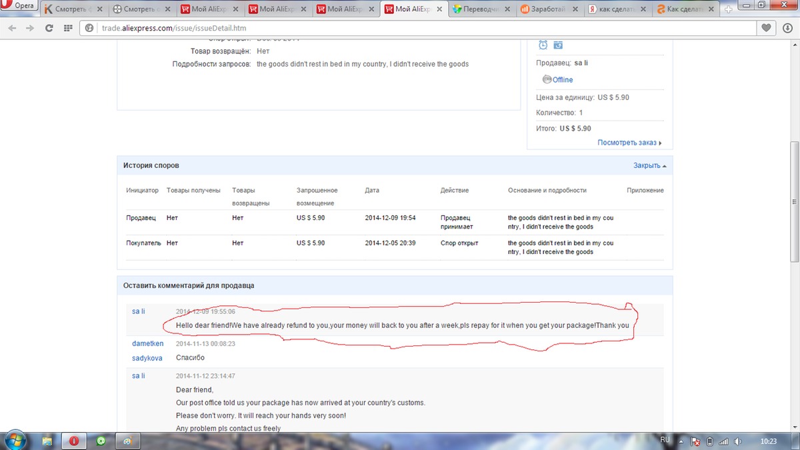800x450 pixels.
Task: Click the Offline seller chat icon
Action: pyautogui.click(x=547, y=79)
